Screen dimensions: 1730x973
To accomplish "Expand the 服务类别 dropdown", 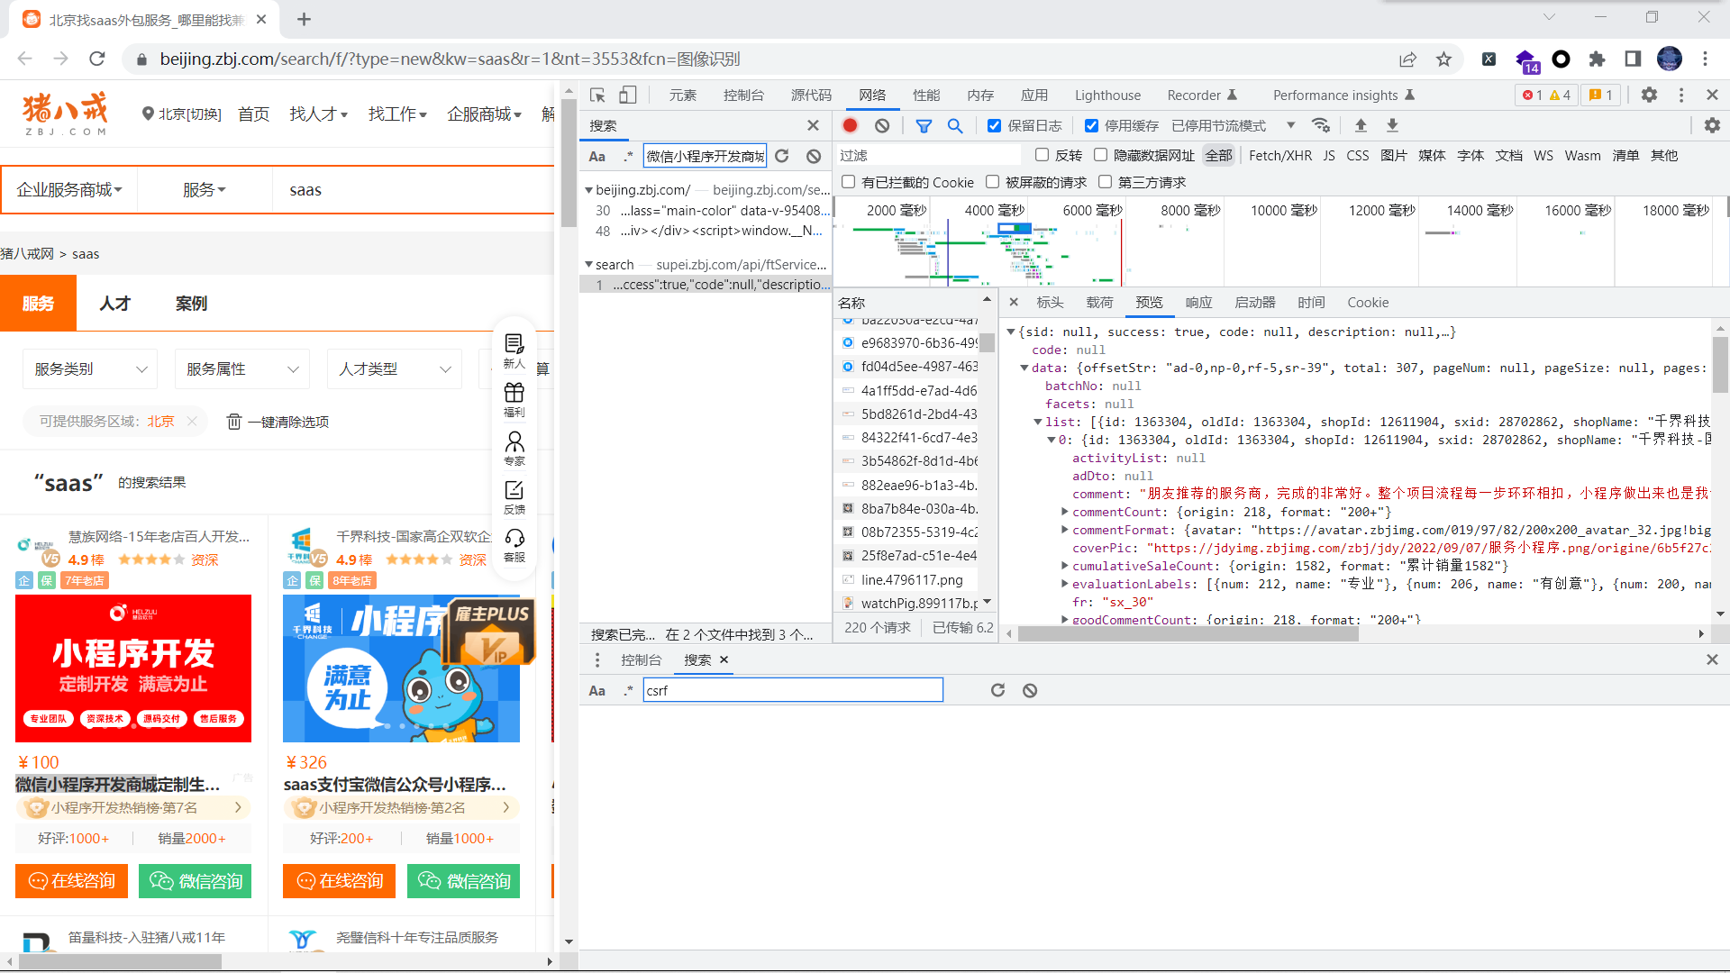I will pos(90,368).
